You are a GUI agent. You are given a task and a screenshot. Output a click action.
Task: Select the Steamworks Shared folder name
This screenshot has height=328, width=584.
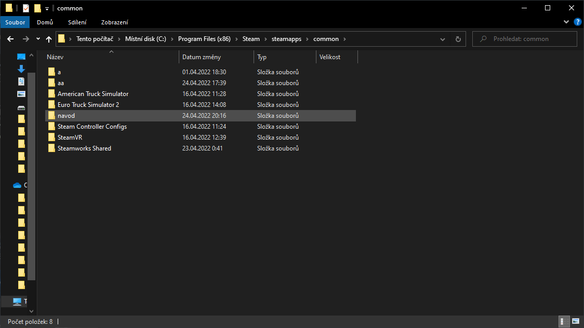pyautogui.click(x=84, y=148)
